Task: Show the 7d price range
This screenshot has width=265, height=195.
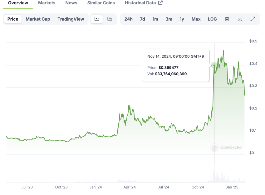Action: pyautogui.click(x=142, y=19)
